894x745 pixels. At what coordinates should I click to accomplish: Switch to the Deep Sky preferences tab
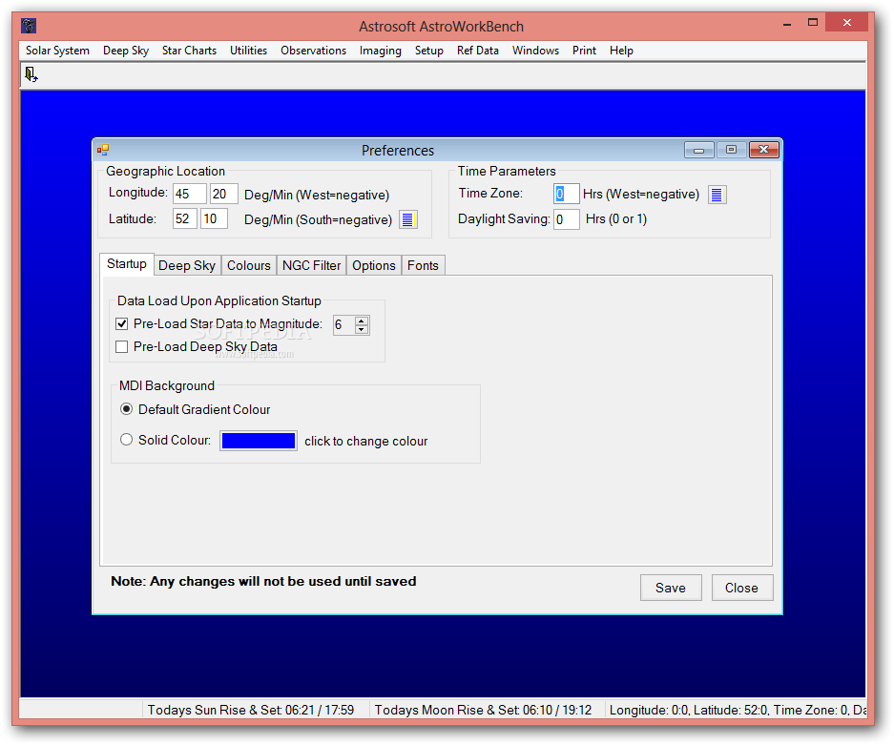coord(187,265)
